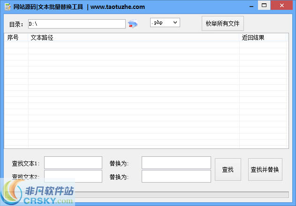Screen dimensions: 296x206
Task: Click the 序号 column header
Action: (x=16, y=37)
